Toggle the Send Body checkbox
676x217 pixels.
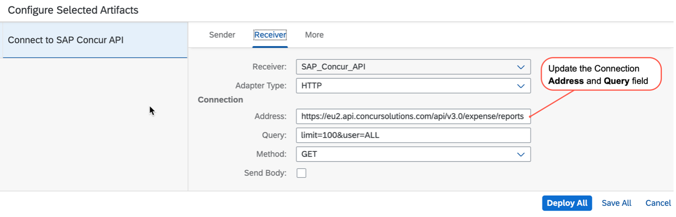(x=301, y=173)
